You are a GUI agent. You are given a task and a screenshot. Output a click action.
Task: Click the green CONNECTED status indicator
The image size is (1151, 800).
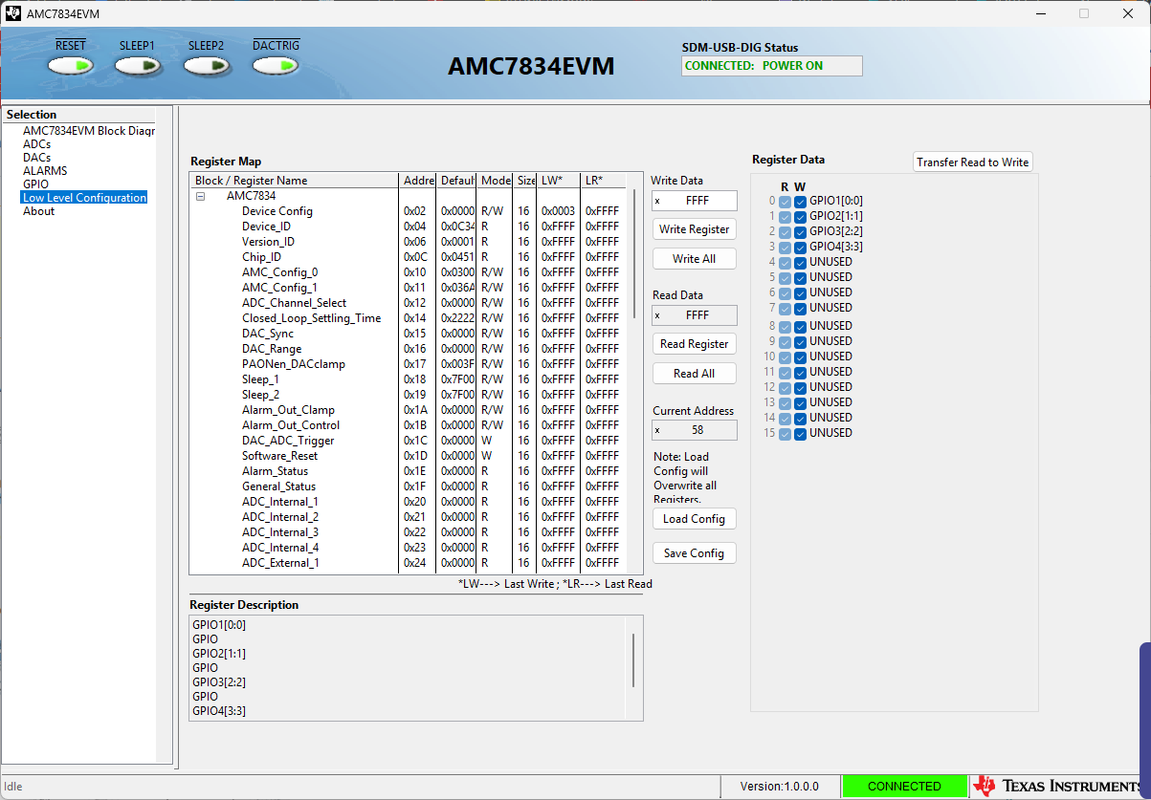[904, 787]
